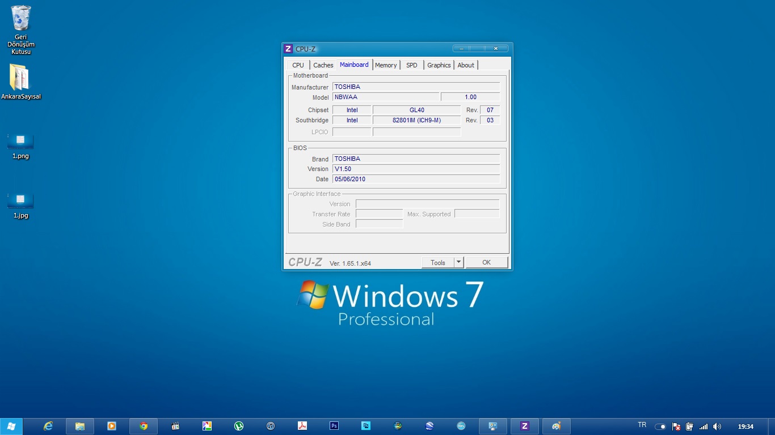Launch iTunes from the taskbar
Screen dimensions: 775x435
pyautogui.click(x=271, y=427)
